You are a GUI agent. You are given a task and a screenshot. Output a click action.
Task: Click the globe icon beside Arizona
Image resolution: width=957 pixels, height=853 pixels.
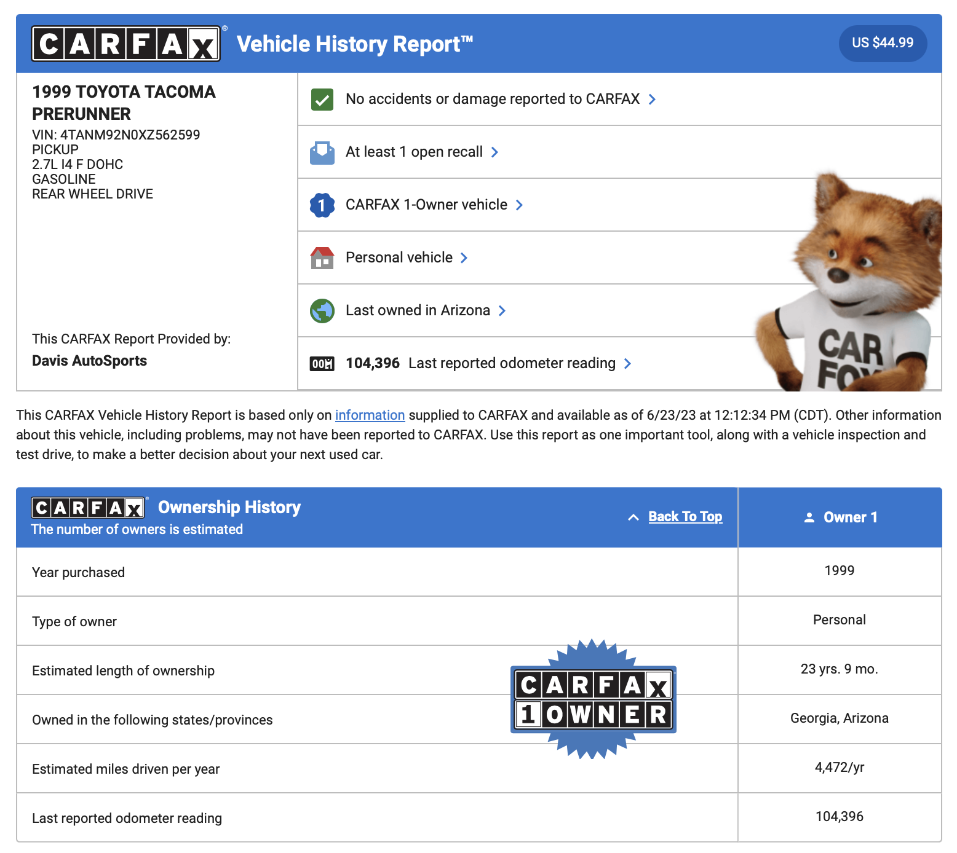point(322,310)
